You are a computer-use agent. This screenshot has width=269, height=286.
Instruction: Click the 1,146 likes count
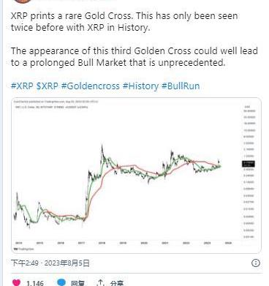pos(35,283)
